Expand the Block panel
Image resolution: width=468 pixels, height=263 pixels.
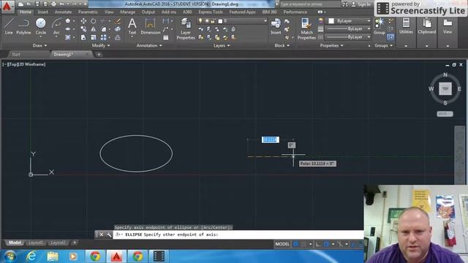pos(282,45)
